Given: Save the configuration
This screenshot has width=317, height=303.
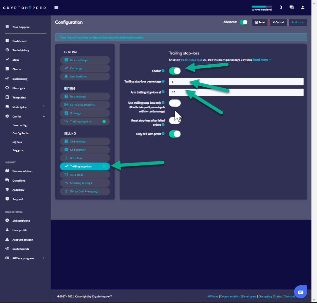Looking at the screenshot, I should pos(260,22).
